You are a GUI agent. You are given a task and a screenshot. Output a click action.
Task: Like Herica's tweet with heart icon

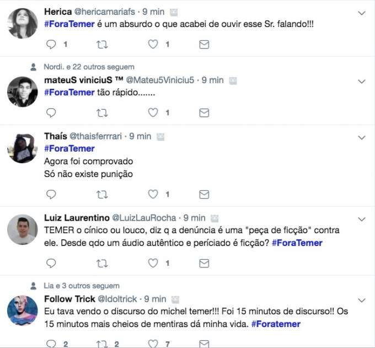153,44
